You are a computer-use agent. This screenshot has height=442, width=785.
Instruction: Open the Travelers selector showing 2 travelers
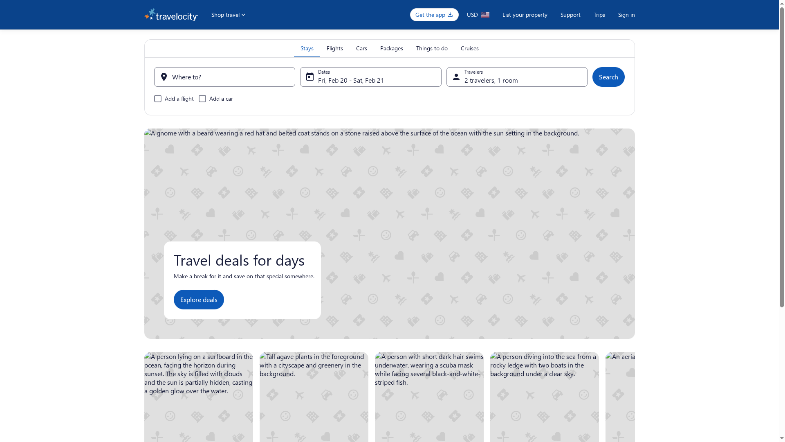pyautogui.click(x=517, y=77)
